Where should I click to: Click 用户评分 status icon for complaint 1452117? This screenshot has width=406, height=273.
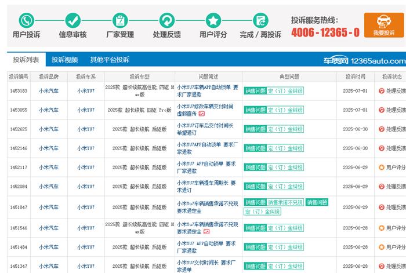coord(382,168)
